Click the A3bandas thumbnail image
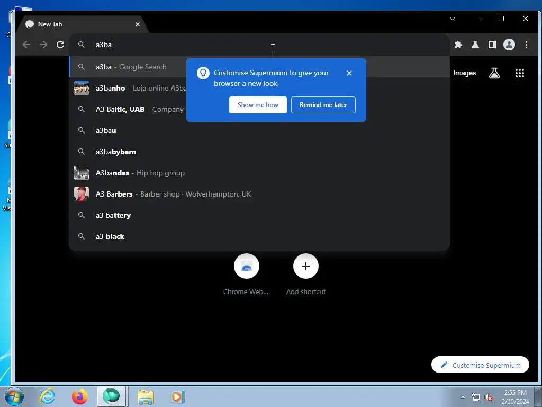The image size is (542, 407). (82, 173)
